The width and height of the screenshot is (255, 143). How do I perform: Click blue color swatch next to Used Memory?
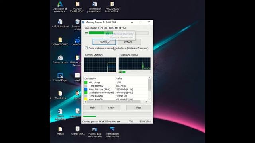(x=86, y=89)
